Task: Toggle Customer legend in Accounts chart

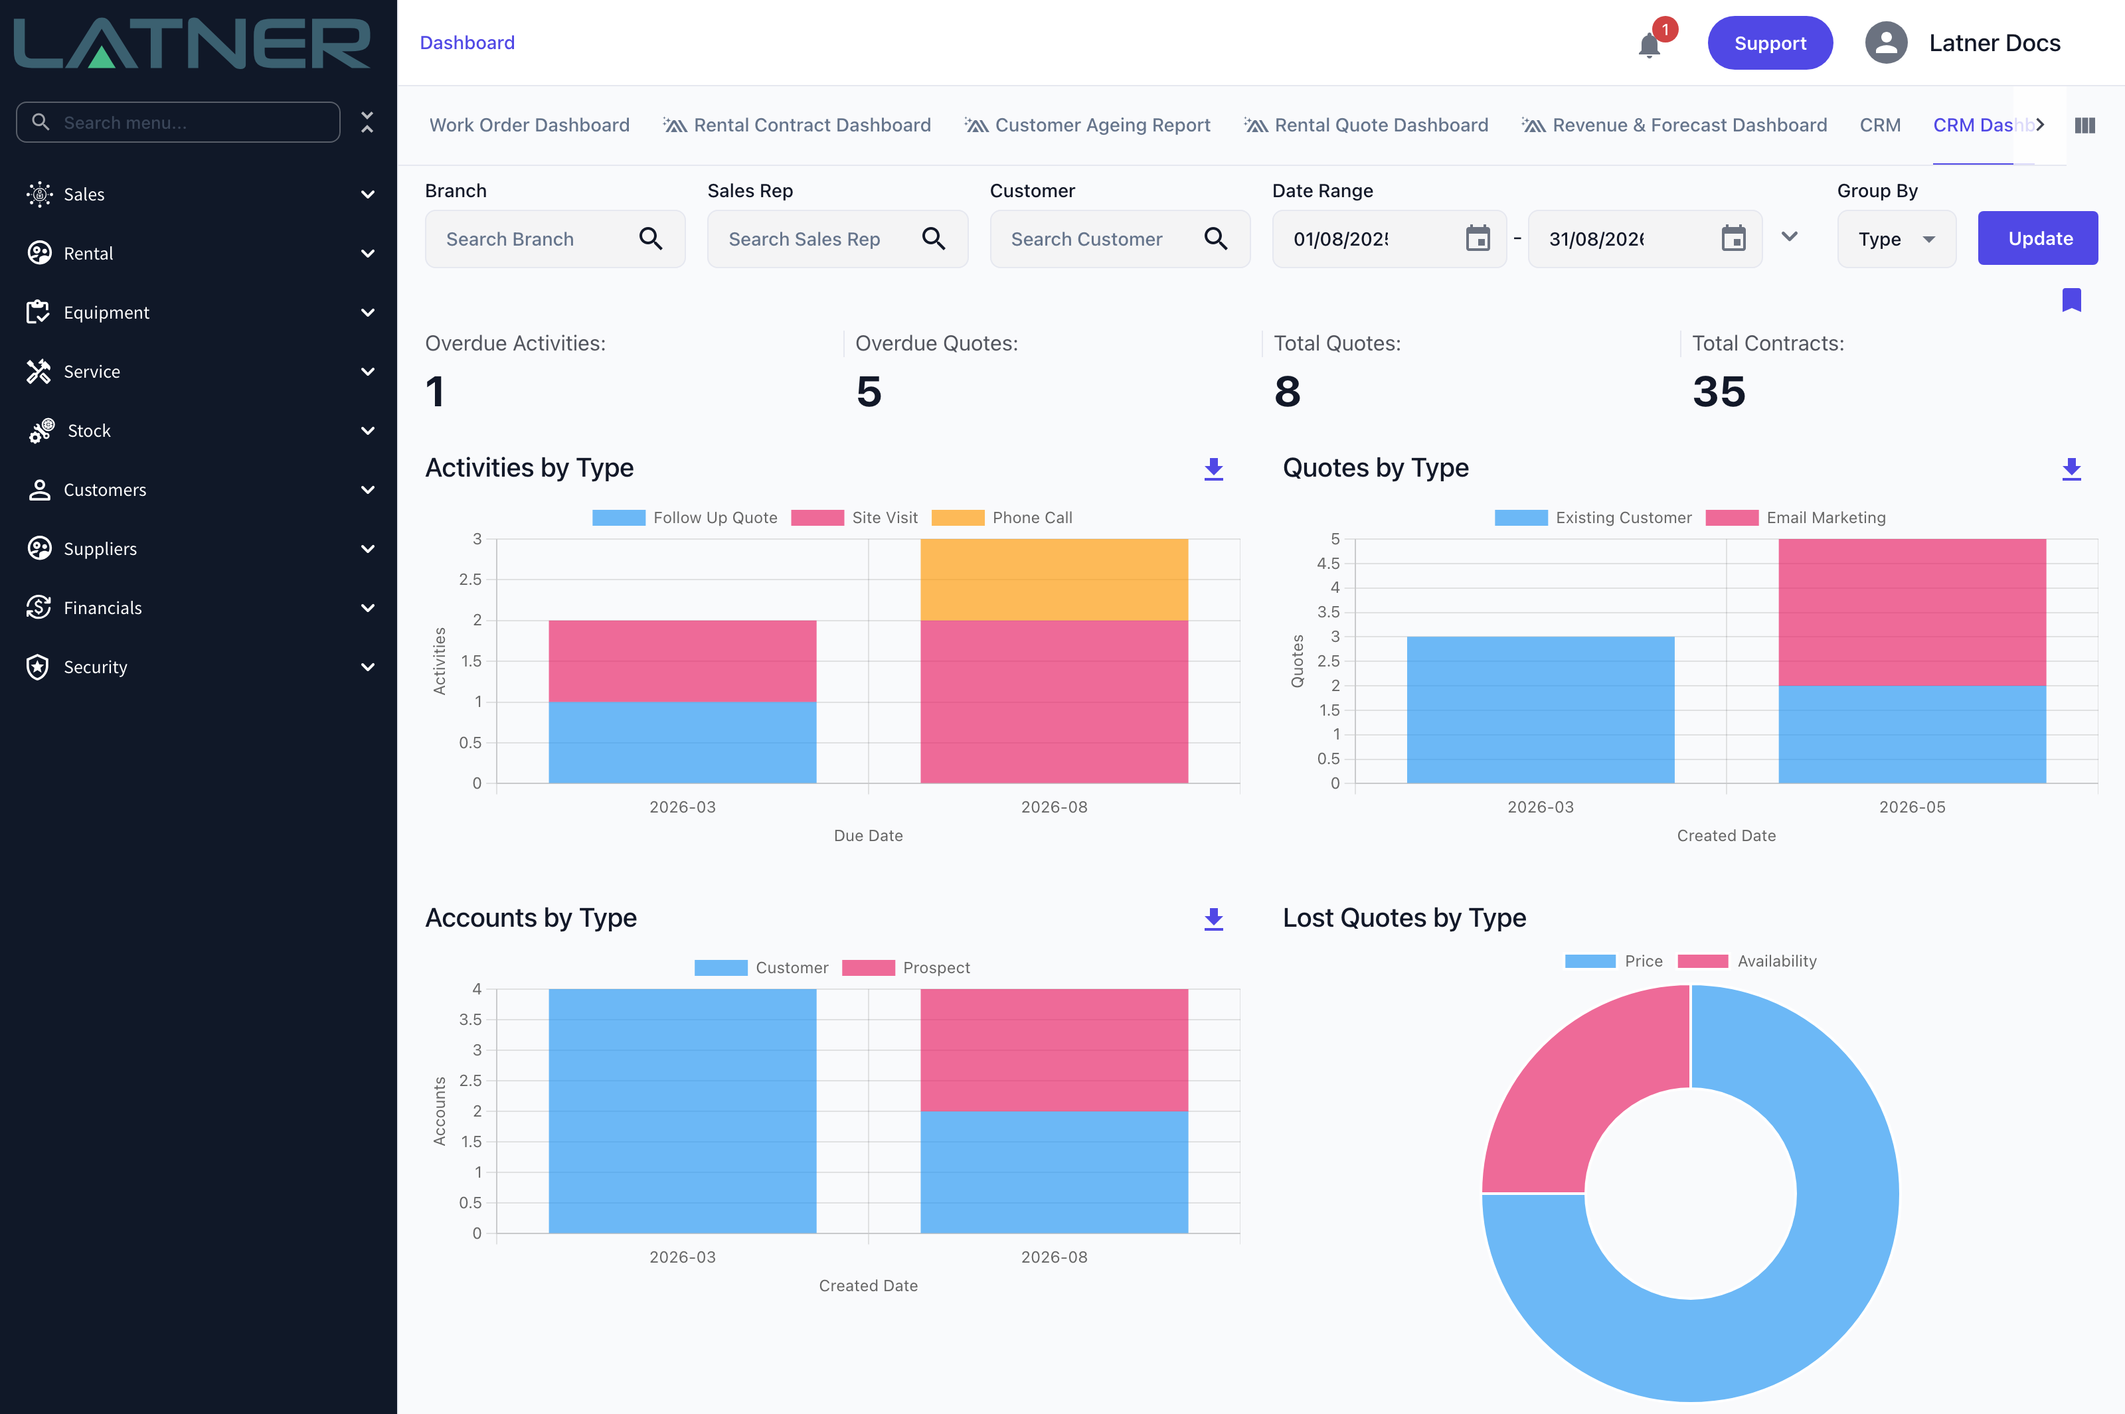Action: tap(761, 968)
